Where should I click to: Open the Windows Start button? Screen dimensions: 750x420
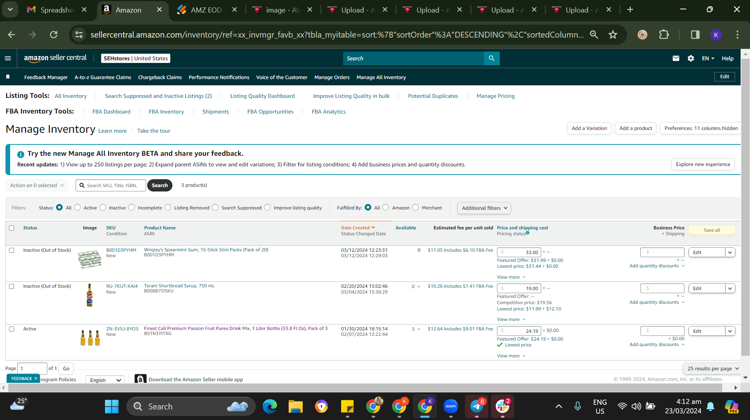click(x=112, y=406)
